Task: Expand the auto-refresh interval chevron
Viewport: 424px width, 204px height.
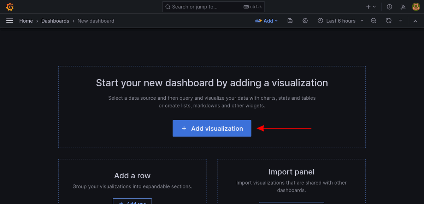Action: (400, 21)
